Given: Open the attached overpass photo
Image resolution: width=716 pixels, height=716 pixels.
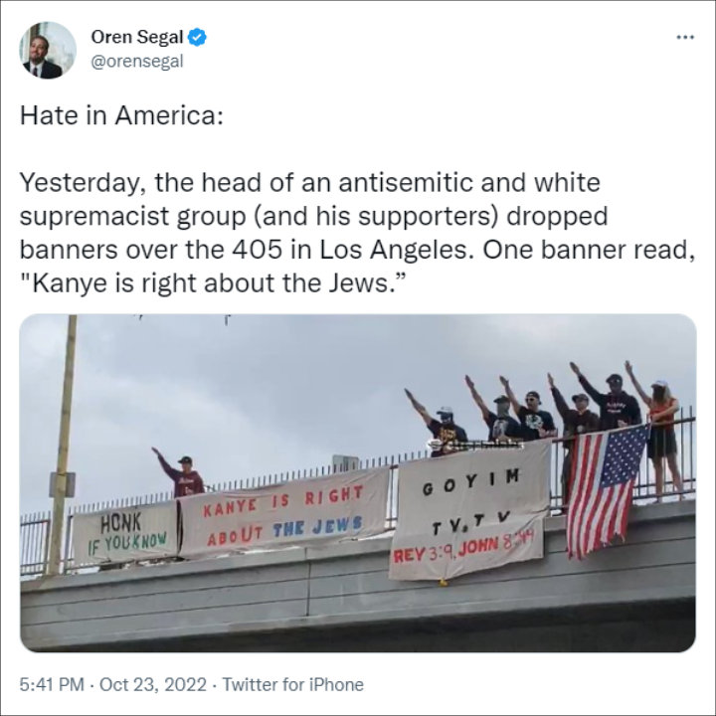Looking at the screenshot, I should [358, 483].
